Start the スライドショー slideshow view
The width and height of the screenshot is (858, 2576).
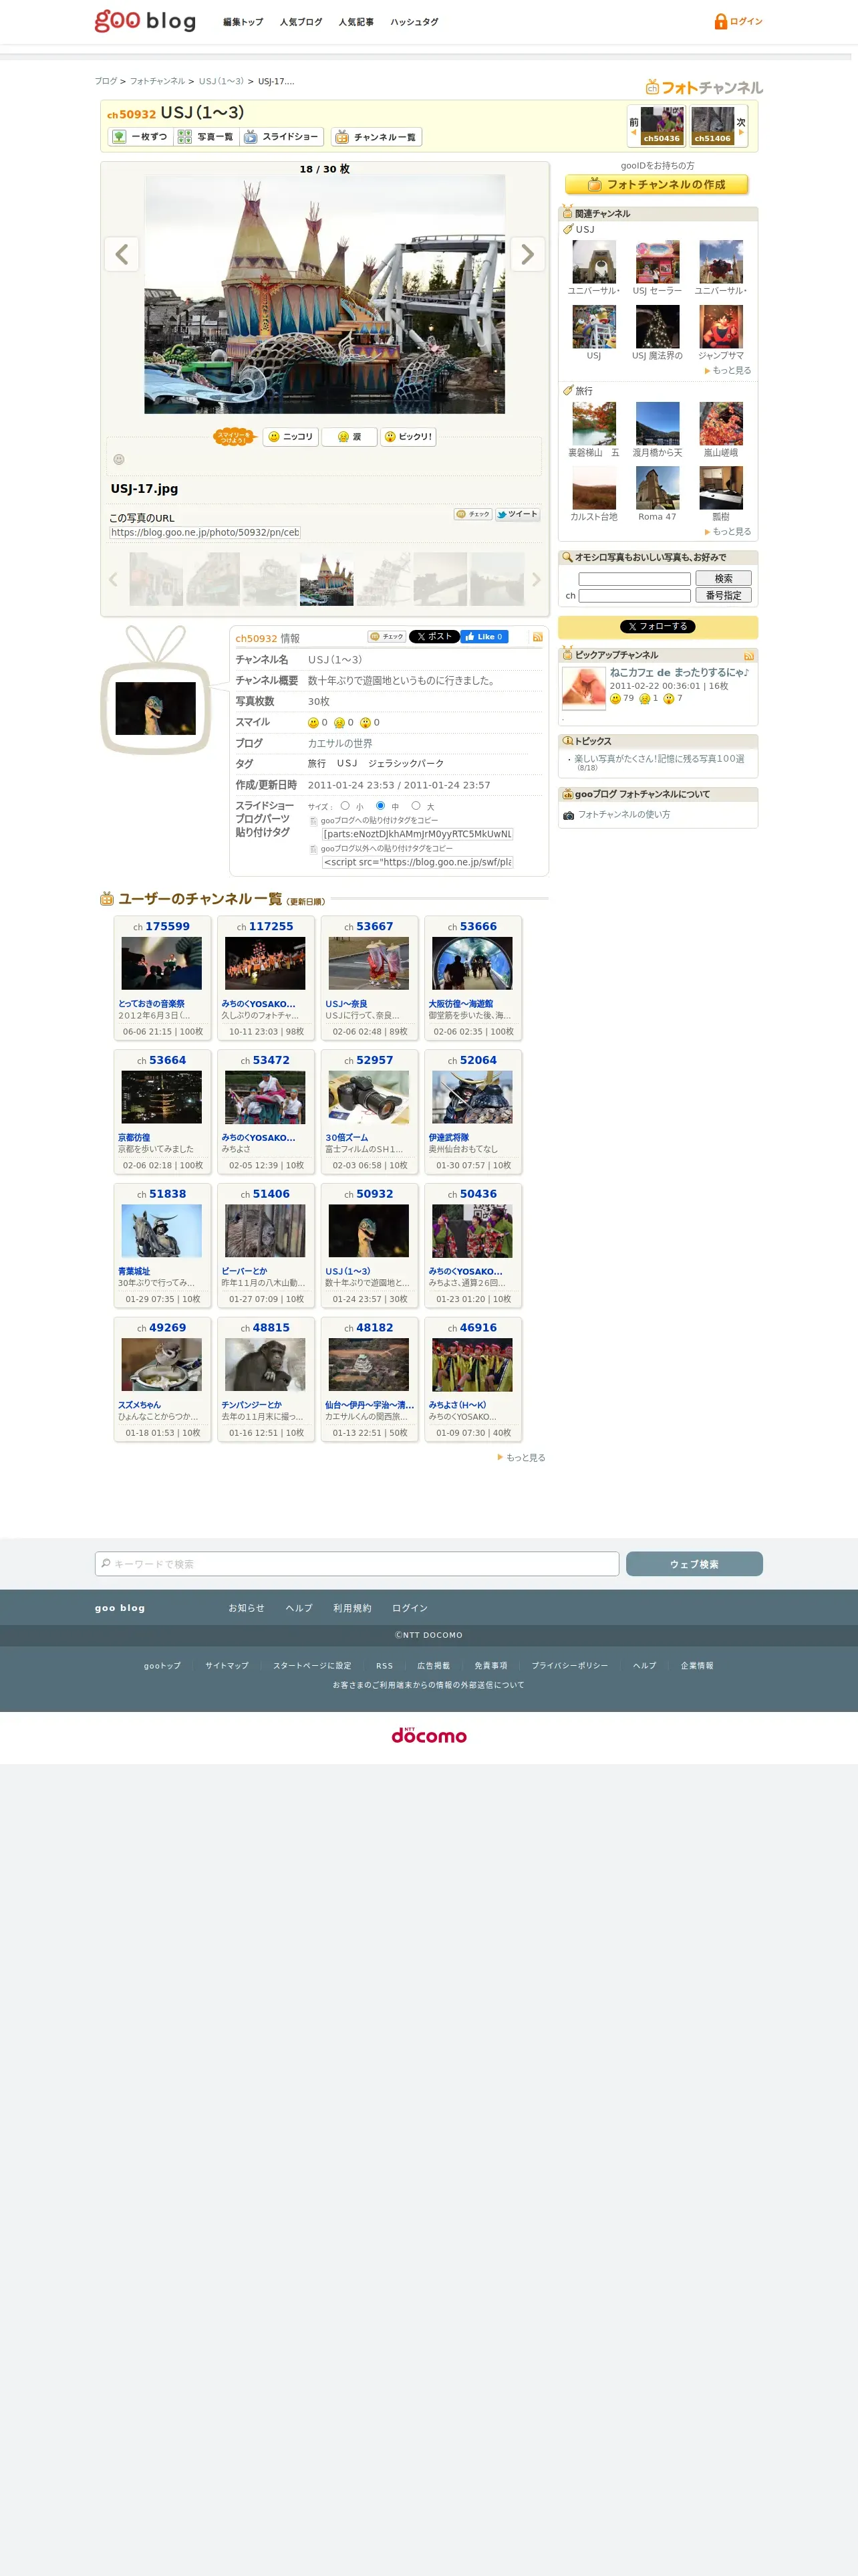click(x=281, y=137)
